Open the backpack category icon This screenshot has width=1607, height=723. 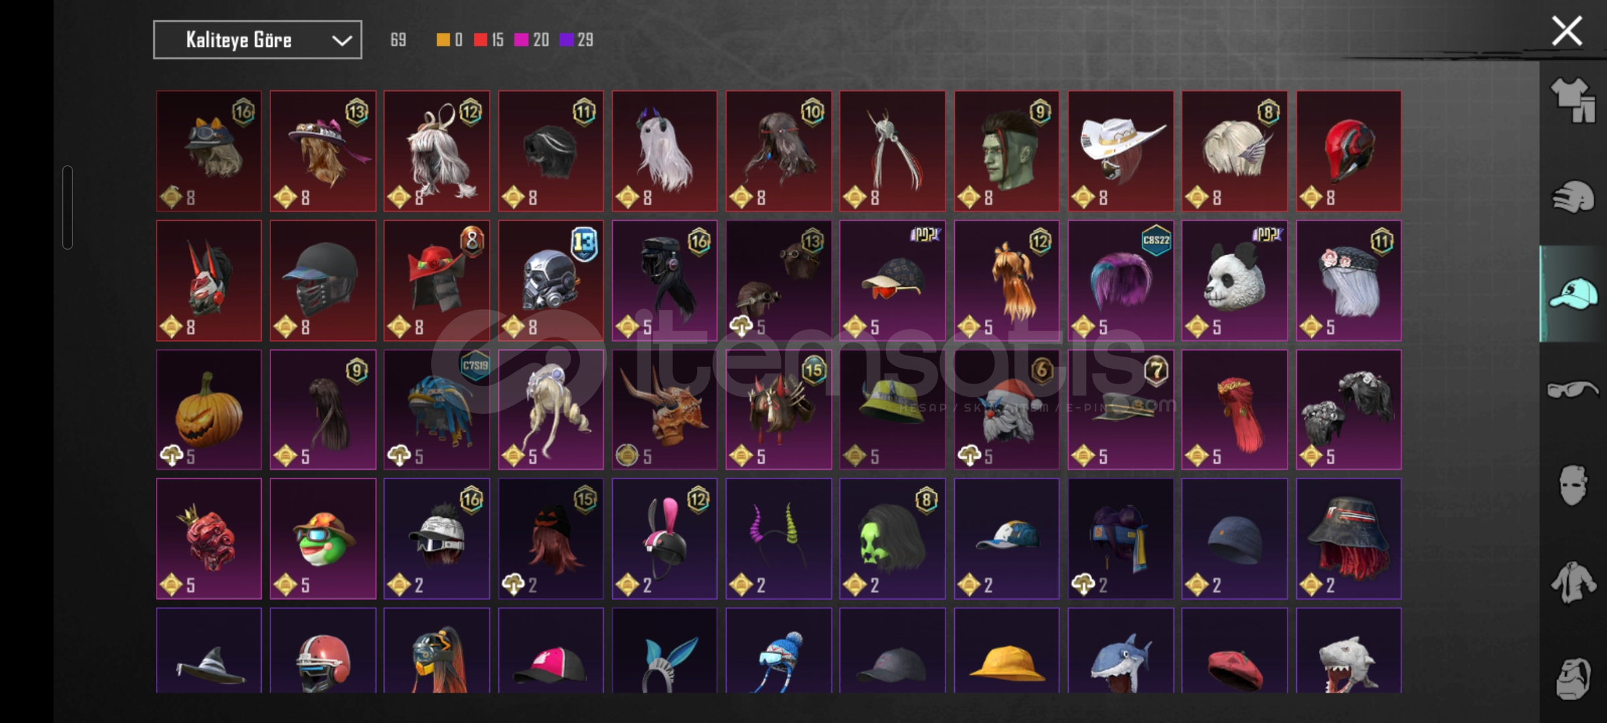pyautogui.click(x=1572, y=678)
